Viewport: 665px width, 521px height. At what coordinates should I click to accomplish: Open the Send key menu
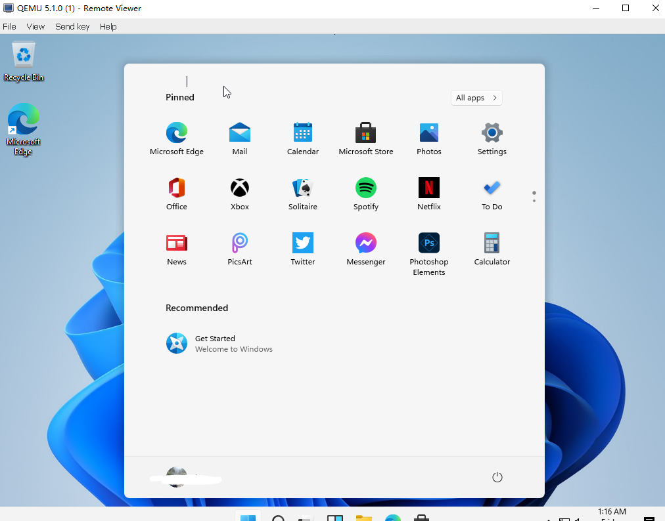72,26
